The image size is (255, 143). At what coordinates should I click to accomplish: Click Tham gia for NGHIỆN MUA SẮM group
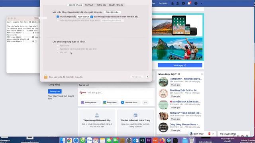pos(175,108)
